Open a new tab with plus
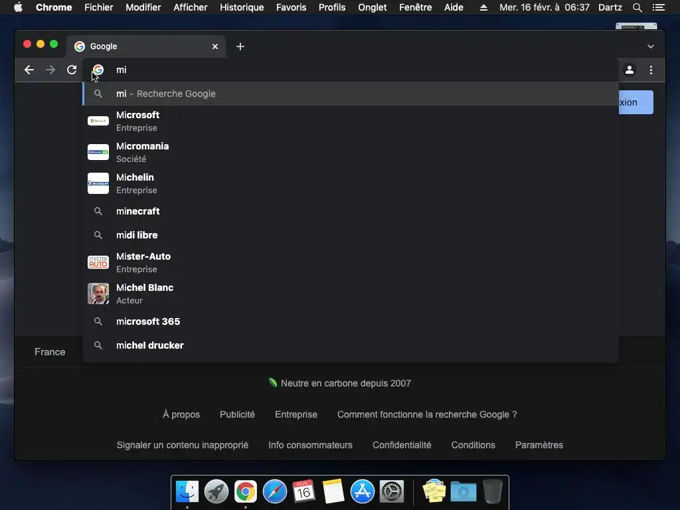Viewport: 680px width, 510px height. [240, 46]
